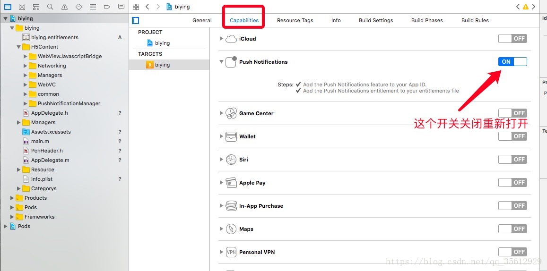
Task: Click the iCloud cloud icon
Action: [x=231, y=39]
